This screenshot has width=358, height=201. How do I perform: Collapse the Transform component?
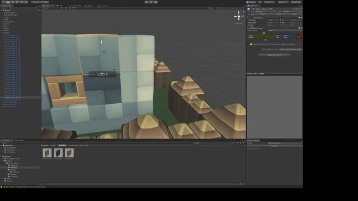(x=248, y=17)
